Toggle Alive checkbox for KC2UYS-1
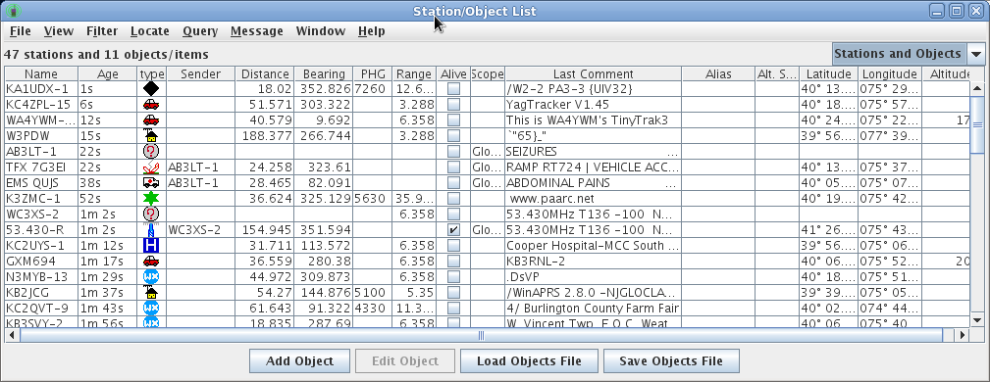Viewport: 990px width, 382px height. (453, 246)
